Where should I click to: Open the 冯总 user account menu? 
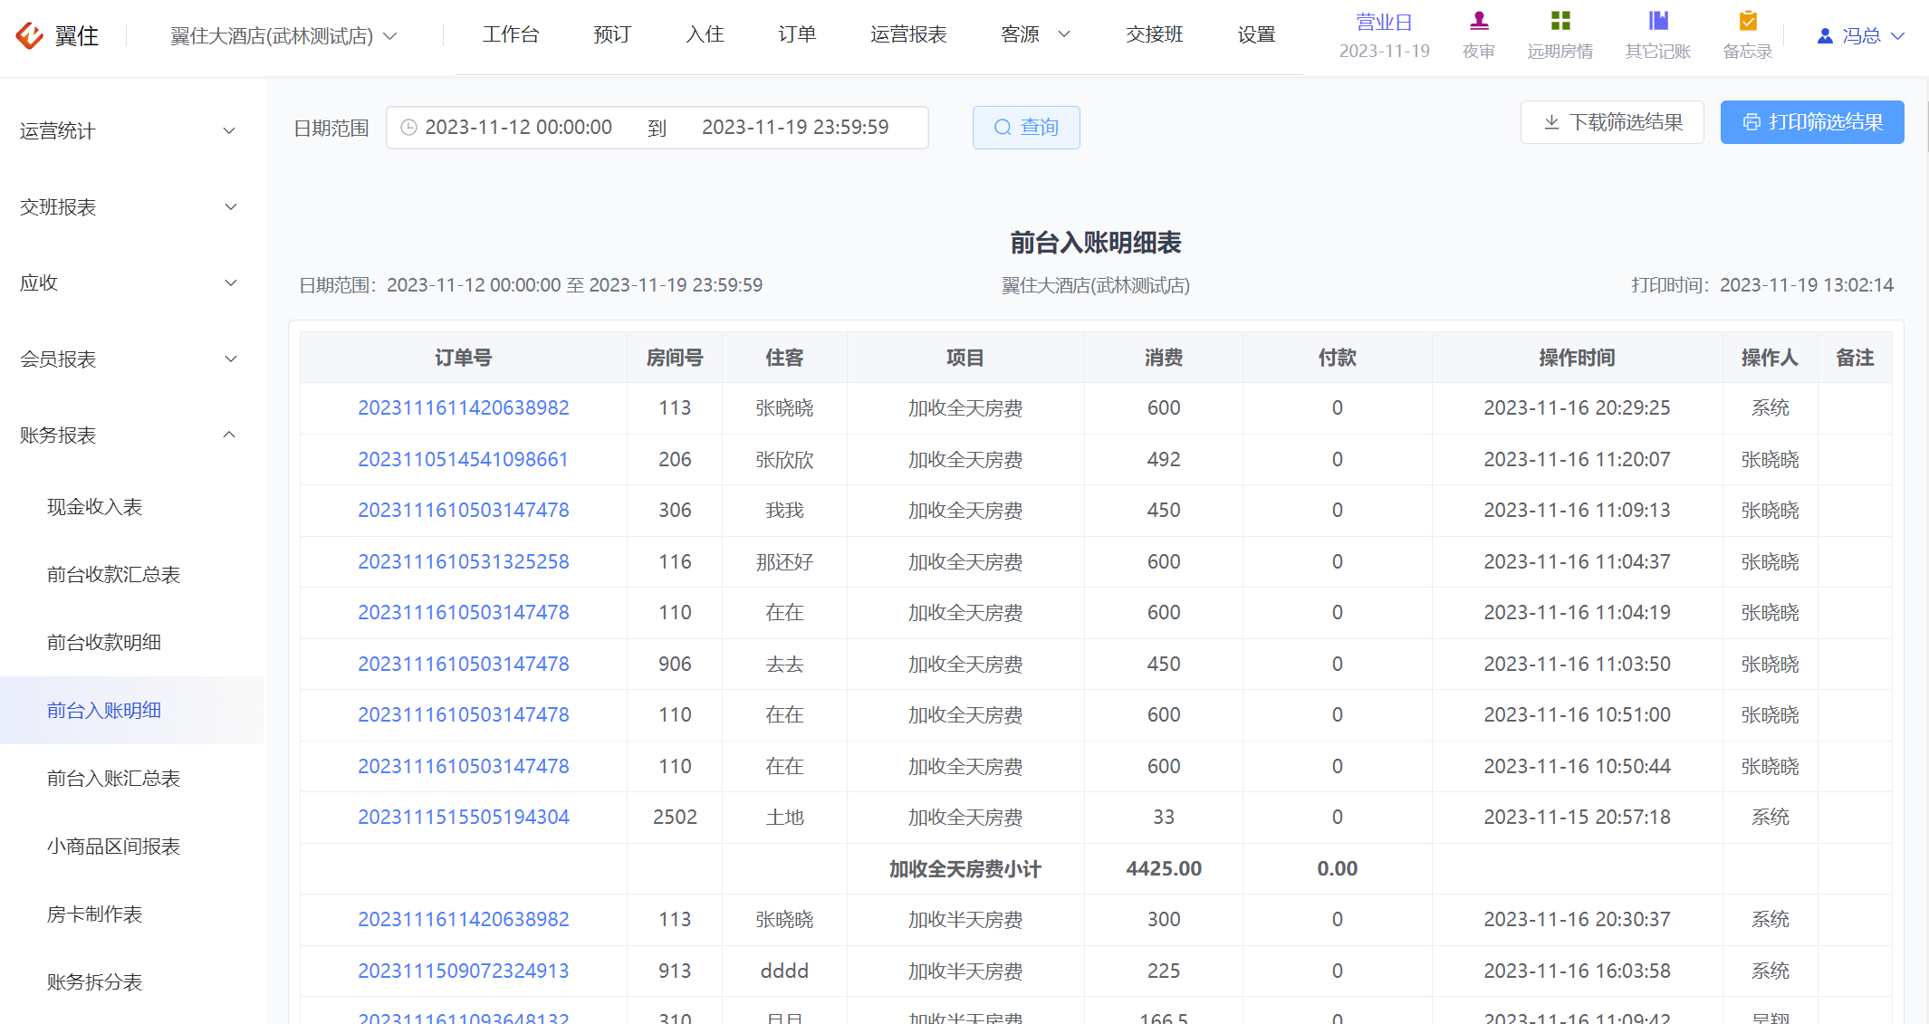pyautogui.click(x=1861, y=36)
